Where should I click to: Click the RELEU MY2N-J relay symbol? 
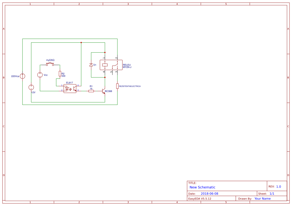(111, 65)
